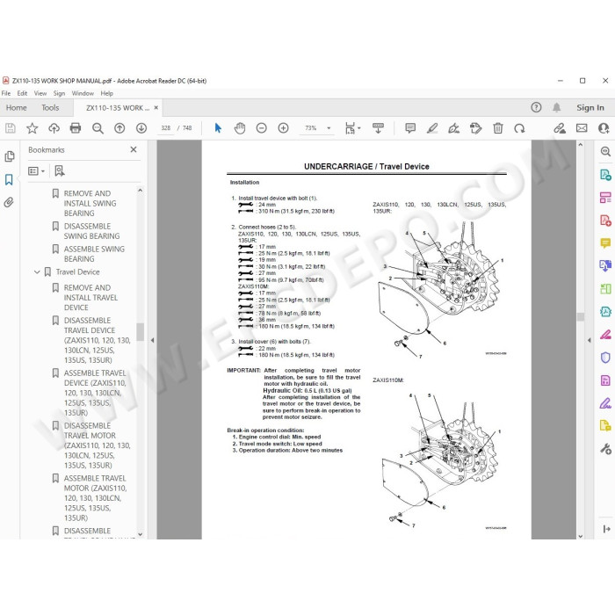Screen dimensions: 615x615
Task: Open the Protect shield tool
Action: pos(605,358)
